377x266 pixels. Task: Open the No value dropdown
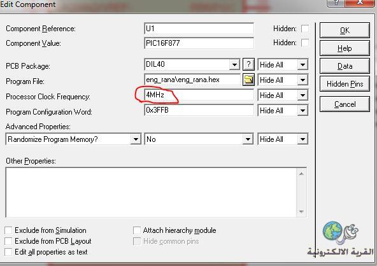248,139
